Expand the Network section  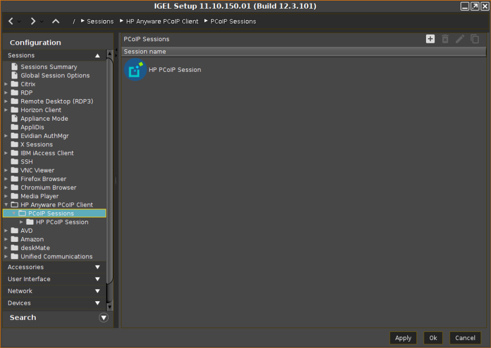pyautogui.click(x=97, y=291)
